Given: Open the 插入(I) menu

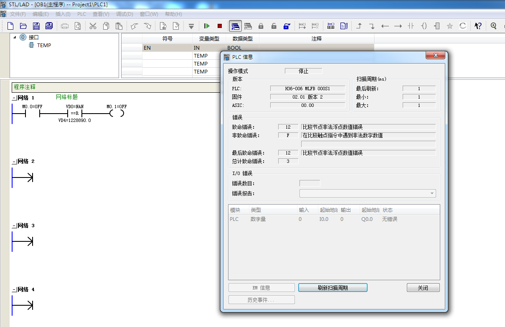Looking at the screenshot, I should [x=63, y=14].
